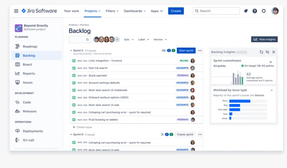Click the help question mark icon
The height and width of the screenshot is (168, 287).
(255, 11)
